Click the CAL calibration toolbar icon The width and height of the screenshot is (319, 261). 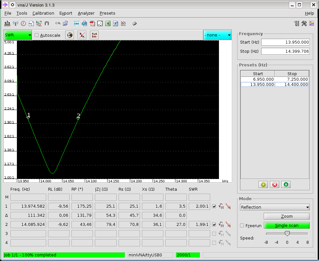[x=58, y=23]
